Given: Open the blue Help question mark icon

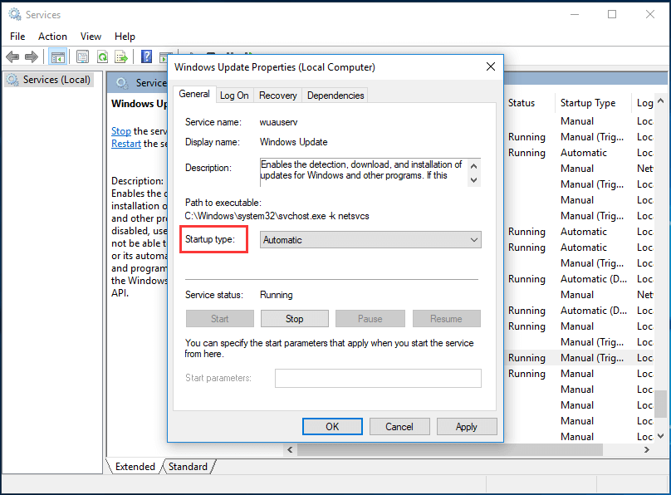Looking at the screenshot, I should pyautogui.click(x=146, y=56).
